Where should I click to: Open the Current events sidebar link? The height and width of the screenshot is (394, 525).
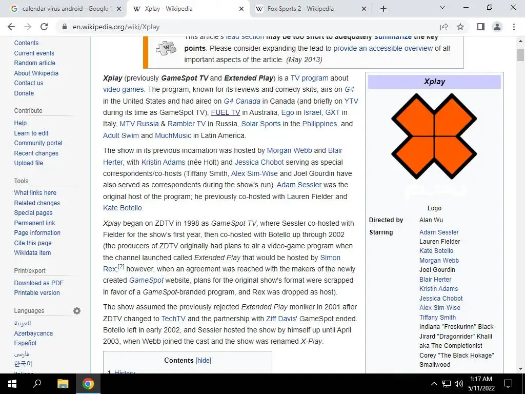click(34, 53)
